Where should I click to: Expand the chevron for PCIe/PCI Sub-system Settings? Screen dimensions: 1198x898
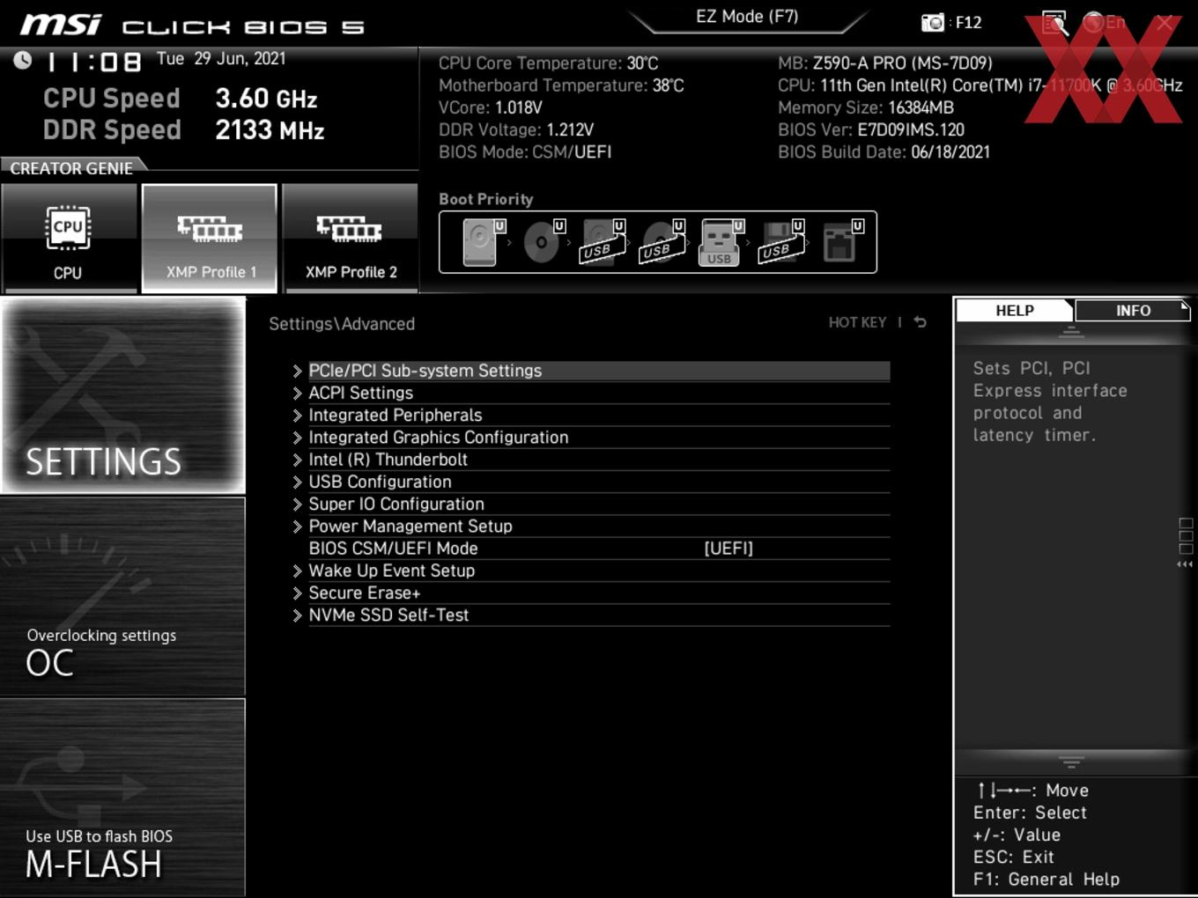pyautogui.click(x=298, y=372)
